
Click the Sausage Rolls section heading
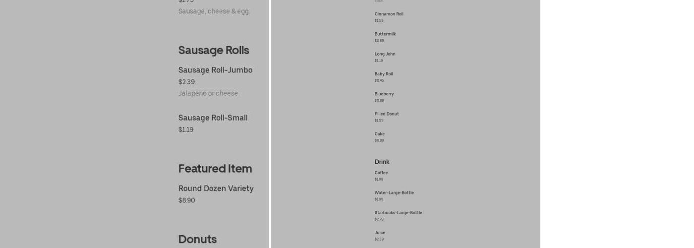pyautogui.click(x=214, y=50)
